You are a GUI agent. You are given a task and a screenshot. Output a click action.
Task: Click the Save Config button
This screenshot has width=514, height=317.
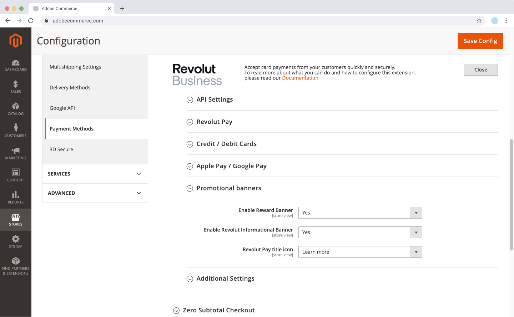(480, 41)
